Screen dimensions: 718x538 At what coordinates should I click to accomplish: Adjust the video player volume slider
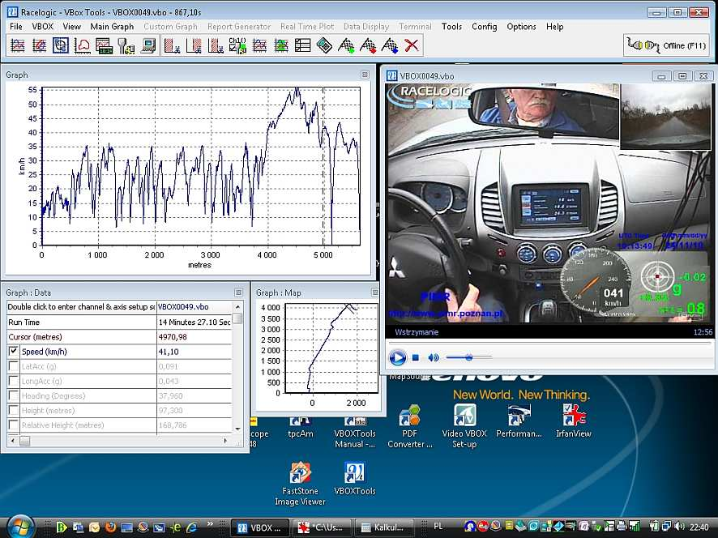pos(469,357)
